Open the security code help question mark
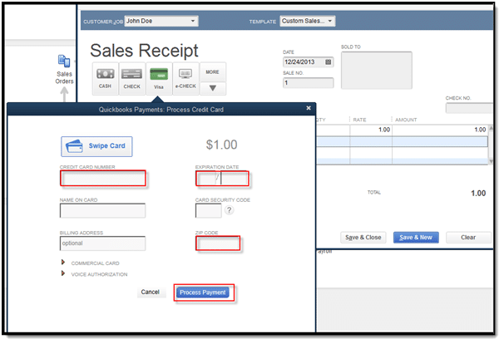The image size is (504, 344). 229,210
